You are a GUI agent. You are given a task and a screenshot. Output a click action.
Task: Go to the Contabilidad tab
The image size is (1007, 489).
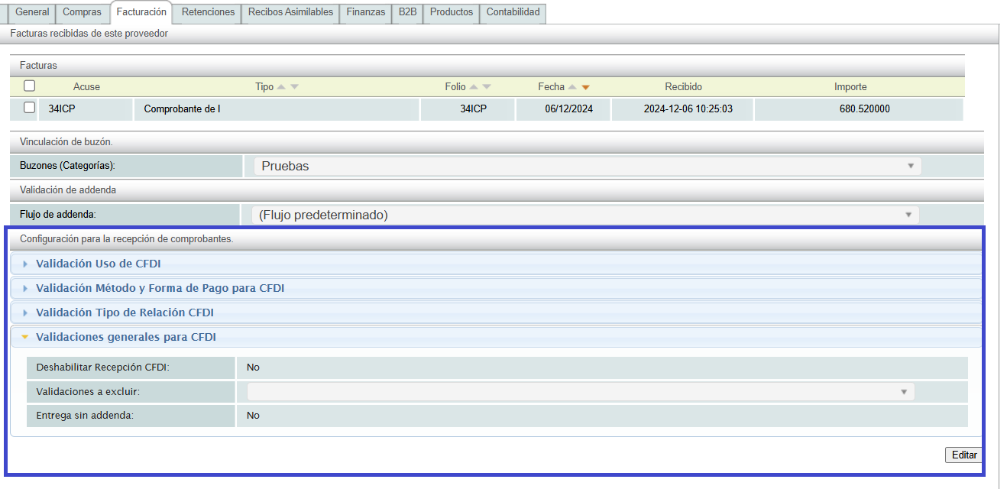513,12
